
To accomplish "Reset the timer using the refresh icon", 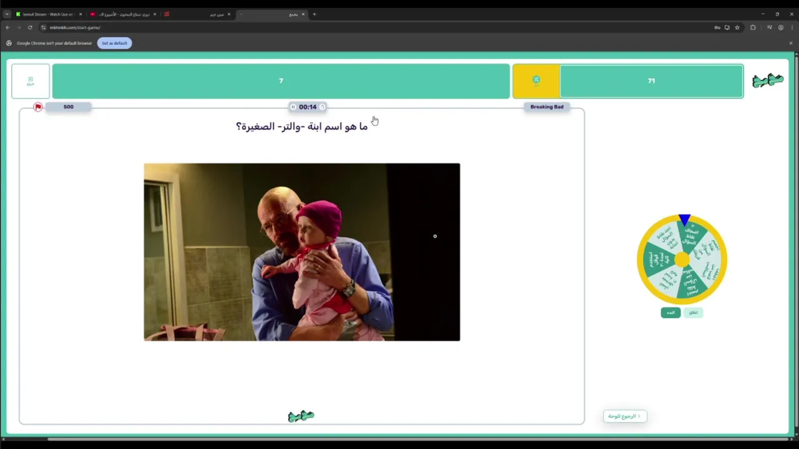I will tap(323, 107).
